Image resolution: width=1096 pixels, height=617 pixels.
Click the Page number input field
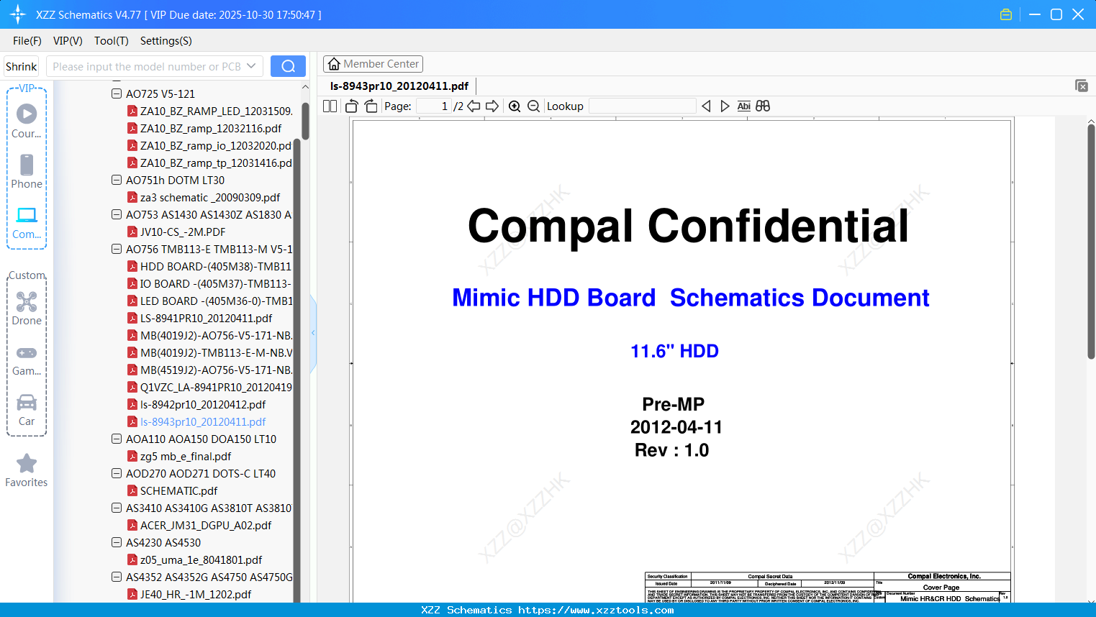click(434, 106)
